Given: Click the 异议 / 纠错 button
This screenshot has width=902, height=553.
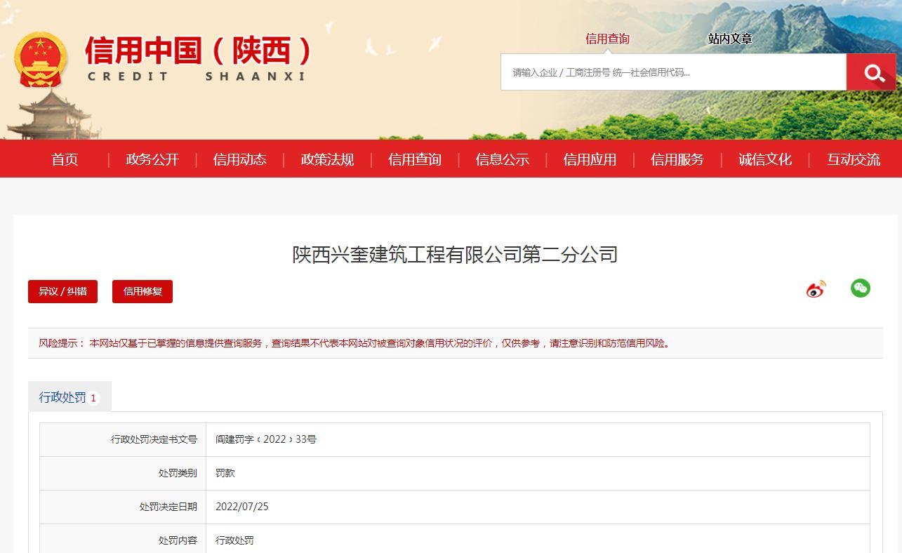Looking at the screenshot, I should 62,291.
